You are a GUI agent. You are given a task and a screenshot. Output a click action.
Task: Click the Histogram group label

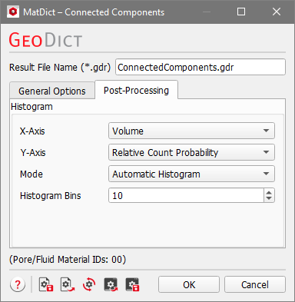(31, 107)
